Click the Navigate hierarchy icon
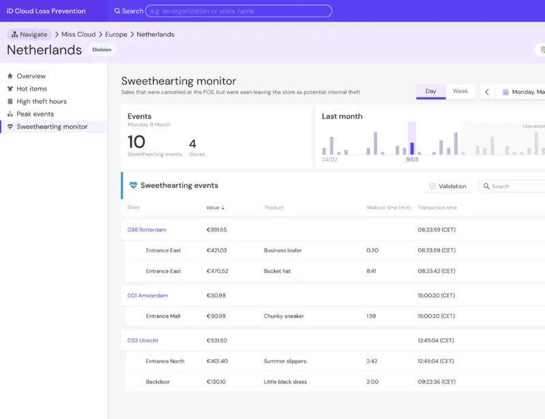 [14, 35]
